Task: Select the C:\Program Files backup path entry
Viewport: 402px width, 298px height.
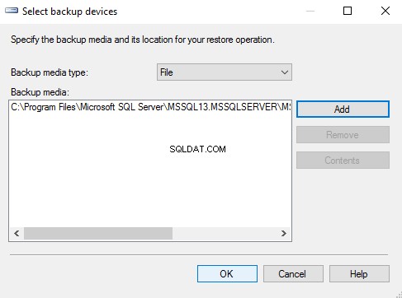Action: [x=150, y=107]
